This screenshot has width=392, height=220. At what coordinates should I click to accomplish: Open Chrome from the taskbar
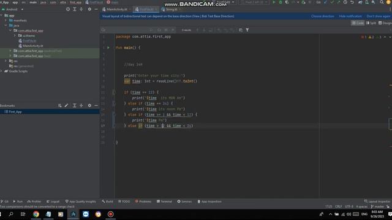[36, 215]
